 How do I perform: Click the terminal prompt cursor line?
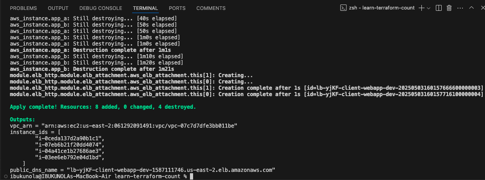pyautogui.click(x=102, y=176)
